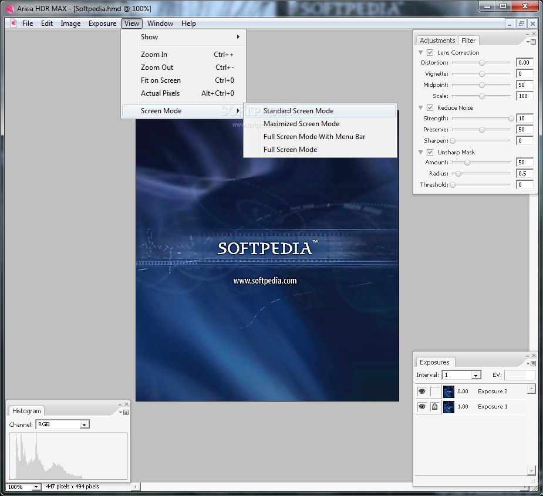Restore the document window inside the app
This screenshot has width=543, height=496.
pos(521,23)
